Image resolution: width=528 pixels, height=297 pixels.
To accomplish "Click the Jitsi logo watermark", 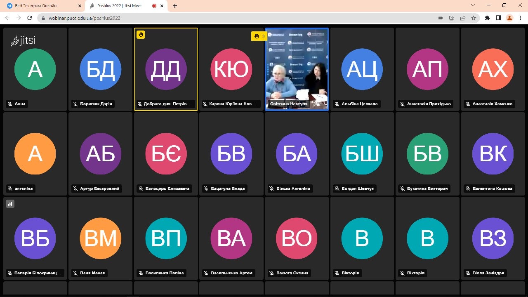I will [x=24, y=40].
